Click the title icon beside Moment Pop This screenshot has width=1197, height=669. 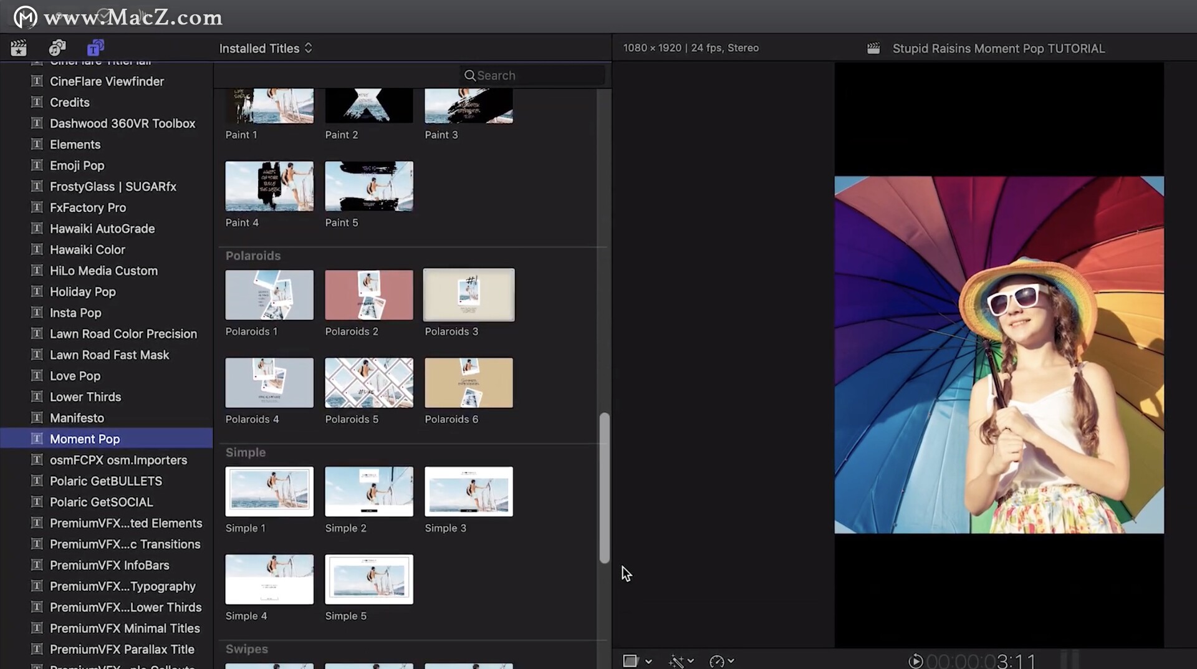37,439
